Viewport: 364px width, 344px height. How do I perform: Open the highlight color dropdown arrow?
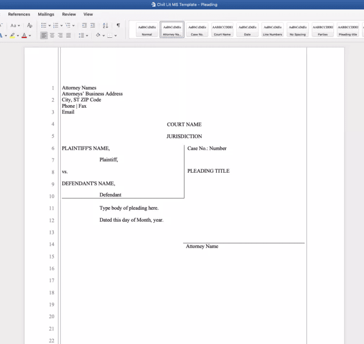18,36
